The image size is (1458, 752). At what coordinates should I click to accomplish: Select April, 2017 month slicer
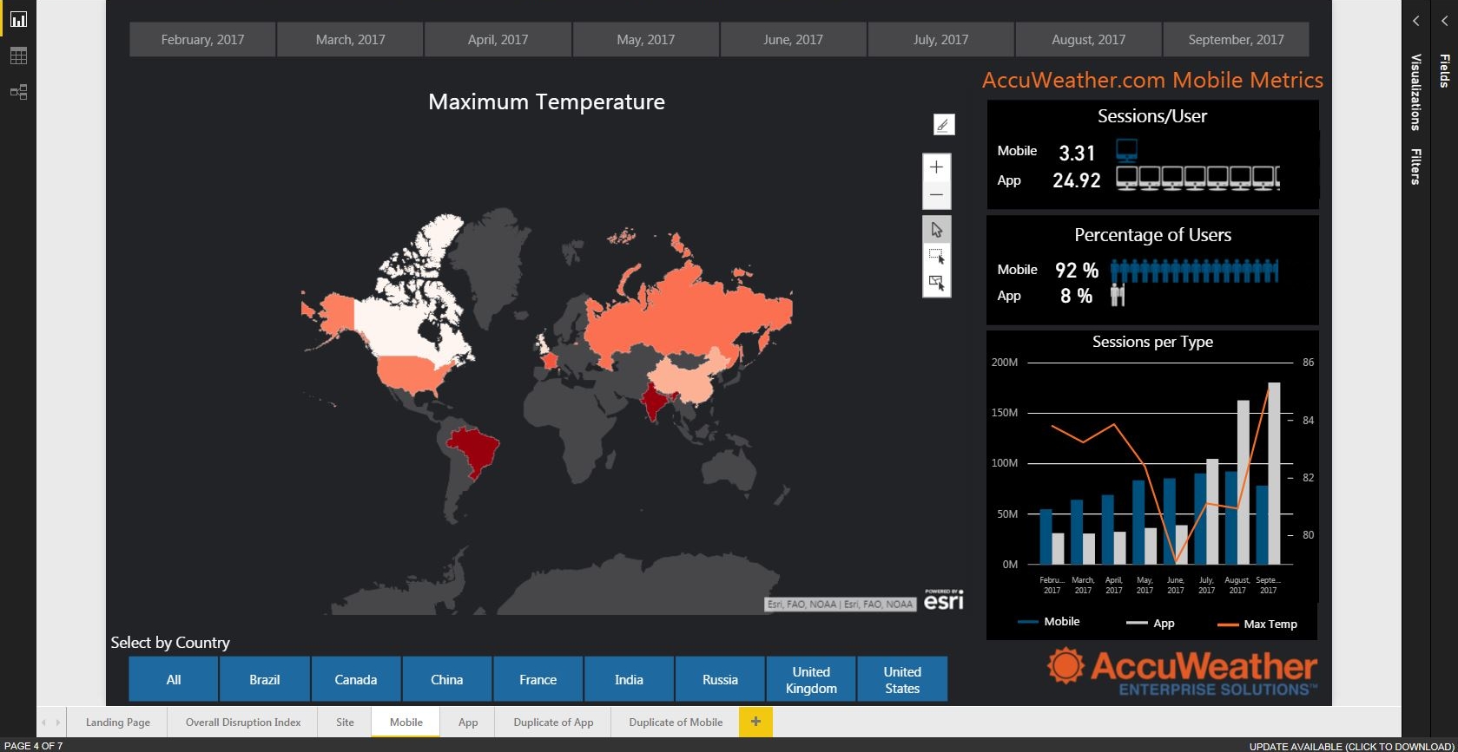pyautogui.click(x=498, y=40)
